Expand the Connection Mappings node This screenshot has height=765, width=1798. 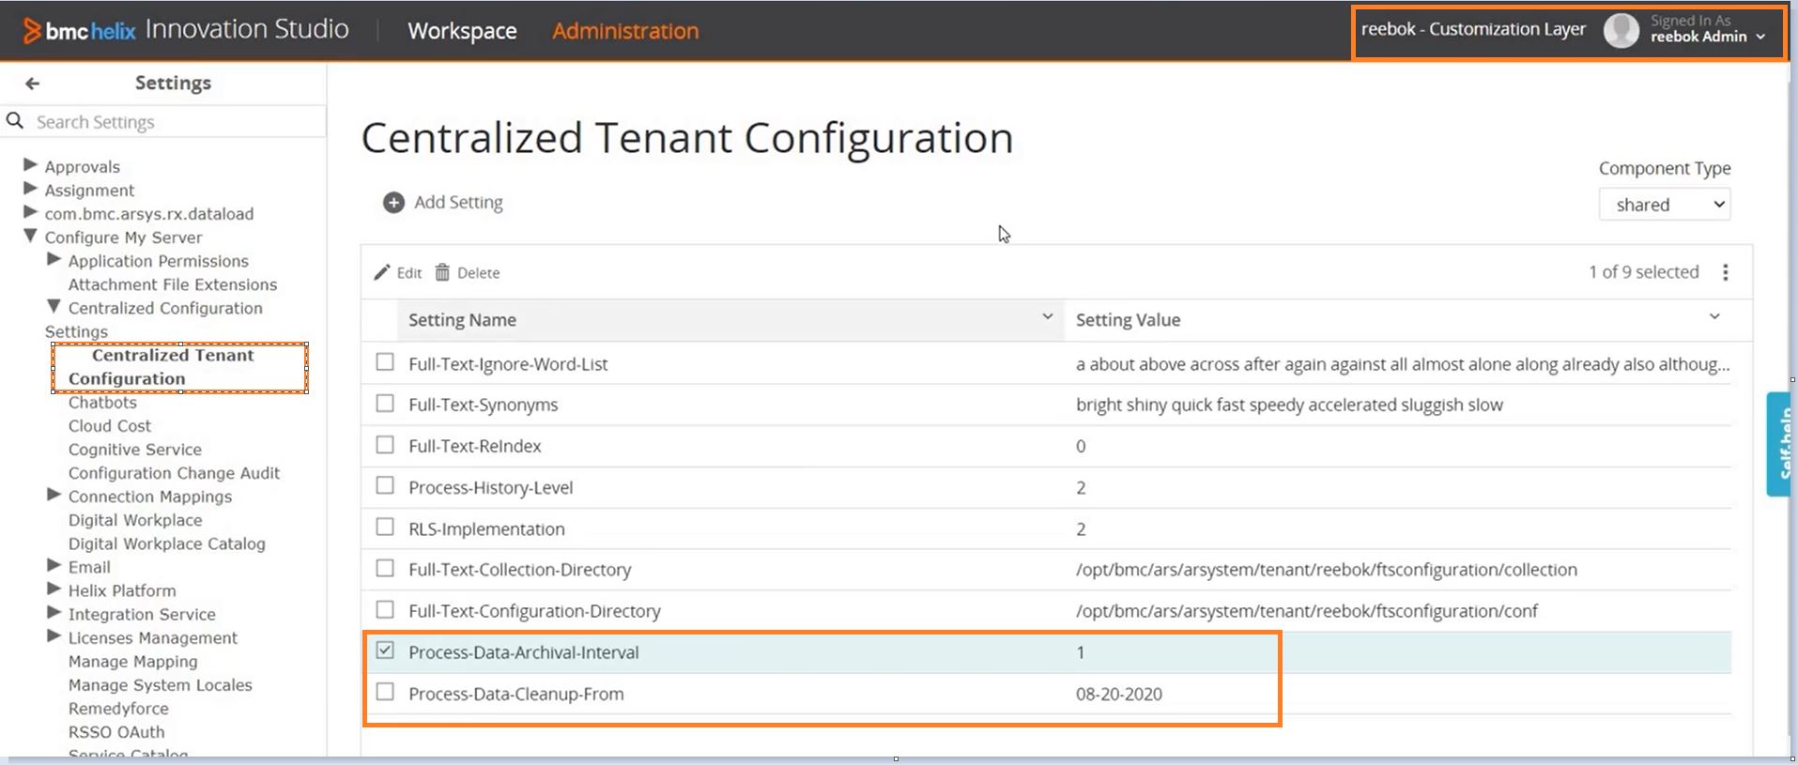[54, 495]
